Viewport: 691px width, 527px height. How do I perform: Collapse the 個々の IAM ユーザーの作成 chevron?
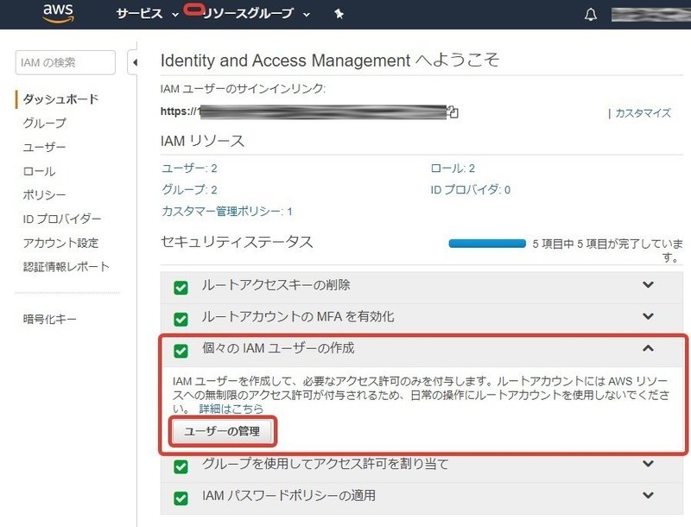point(648,348)
